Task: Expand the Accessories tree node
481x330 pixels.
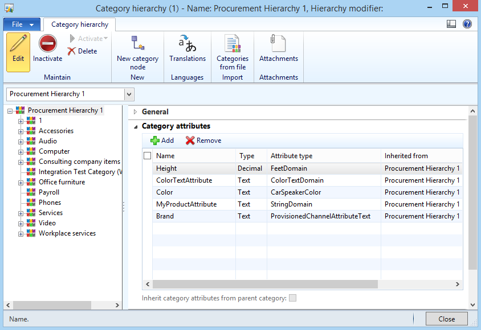Action: 21,131
